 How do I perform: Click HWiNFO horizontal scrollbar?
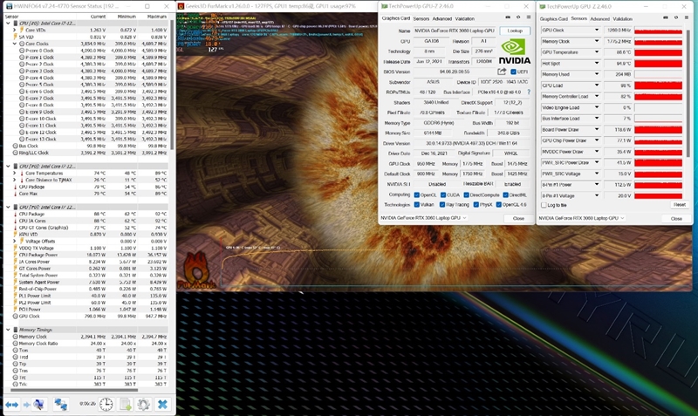coord(73,390)
